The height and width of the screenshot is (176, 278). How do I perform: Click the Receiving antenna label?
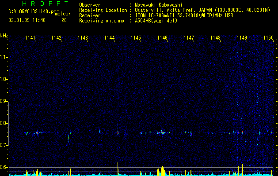pos(102,21)
